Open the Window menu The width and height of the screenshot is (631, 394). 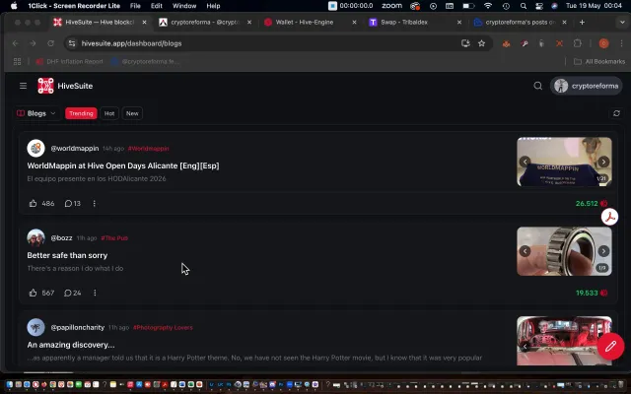point(184,6)
